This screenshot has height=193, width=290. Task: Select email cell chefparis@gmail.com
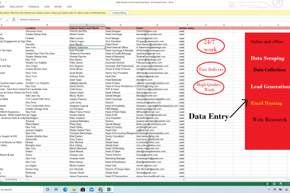157,76
